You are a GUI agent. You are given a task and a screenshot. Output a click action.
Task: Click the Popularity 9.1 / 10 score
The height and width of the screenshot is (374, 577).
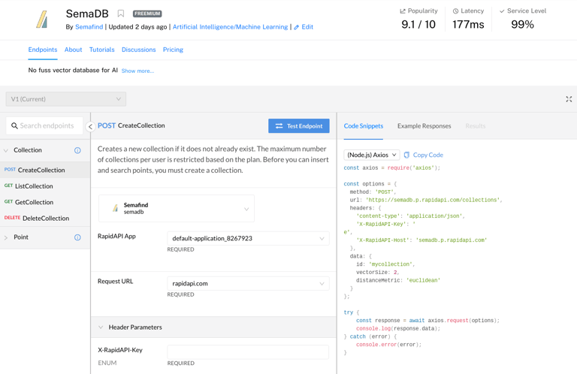tap(418, 24)
